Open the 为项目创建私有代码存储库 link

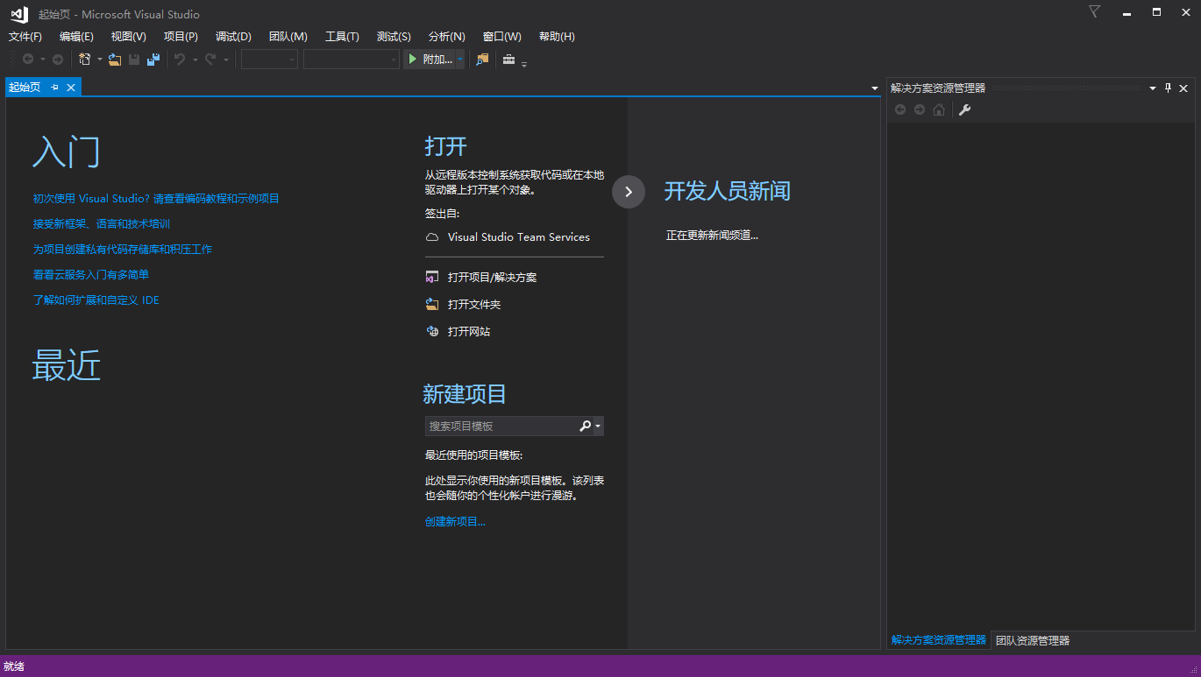pyautogui.click(x=123, y=250)
